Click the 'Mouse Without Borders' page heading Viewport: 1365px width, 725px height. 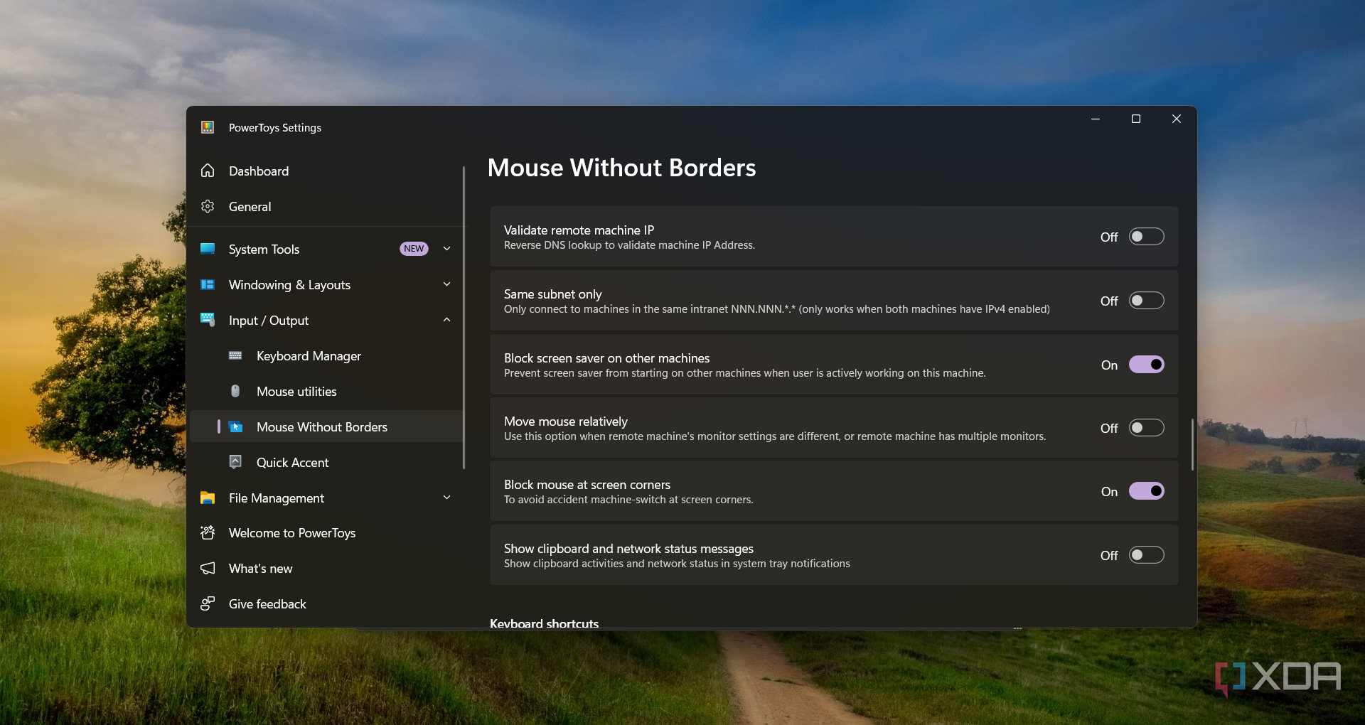(621, 168)
